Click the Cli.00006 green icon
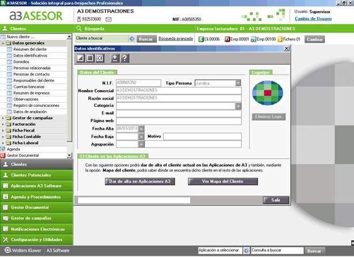Screen dimensions: 354x257 pyautogui.click(x=201, y=39)
